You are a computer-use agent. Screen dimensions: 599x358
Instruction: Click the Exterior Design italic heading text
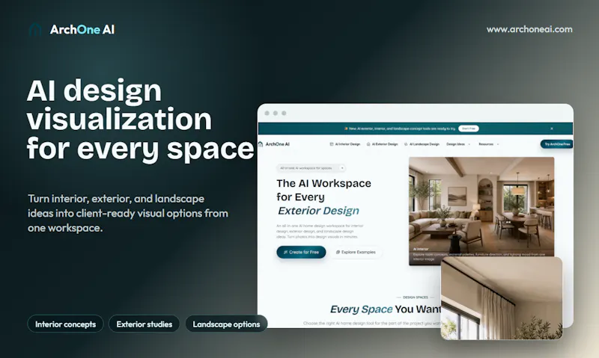tap(318, 211)
